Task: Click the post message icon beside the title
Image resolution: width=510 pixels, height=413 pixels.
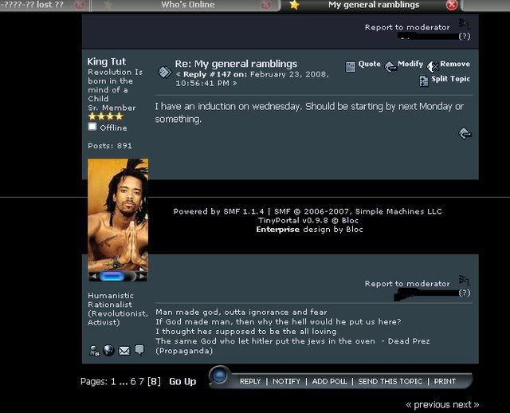Action: point(164,71)
